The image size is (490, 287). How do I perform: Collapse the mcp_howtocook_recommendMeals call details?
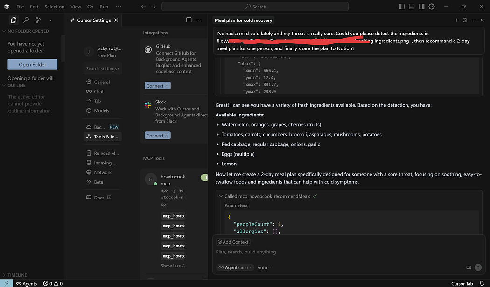point(221,196)
